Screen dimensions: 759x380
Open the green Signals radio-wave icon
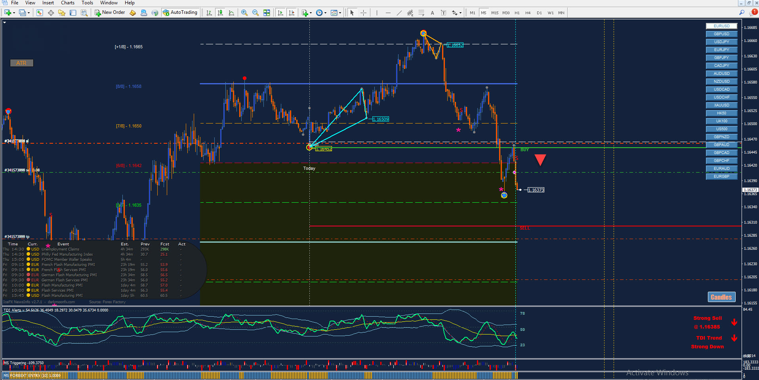[x=155, y=13]
